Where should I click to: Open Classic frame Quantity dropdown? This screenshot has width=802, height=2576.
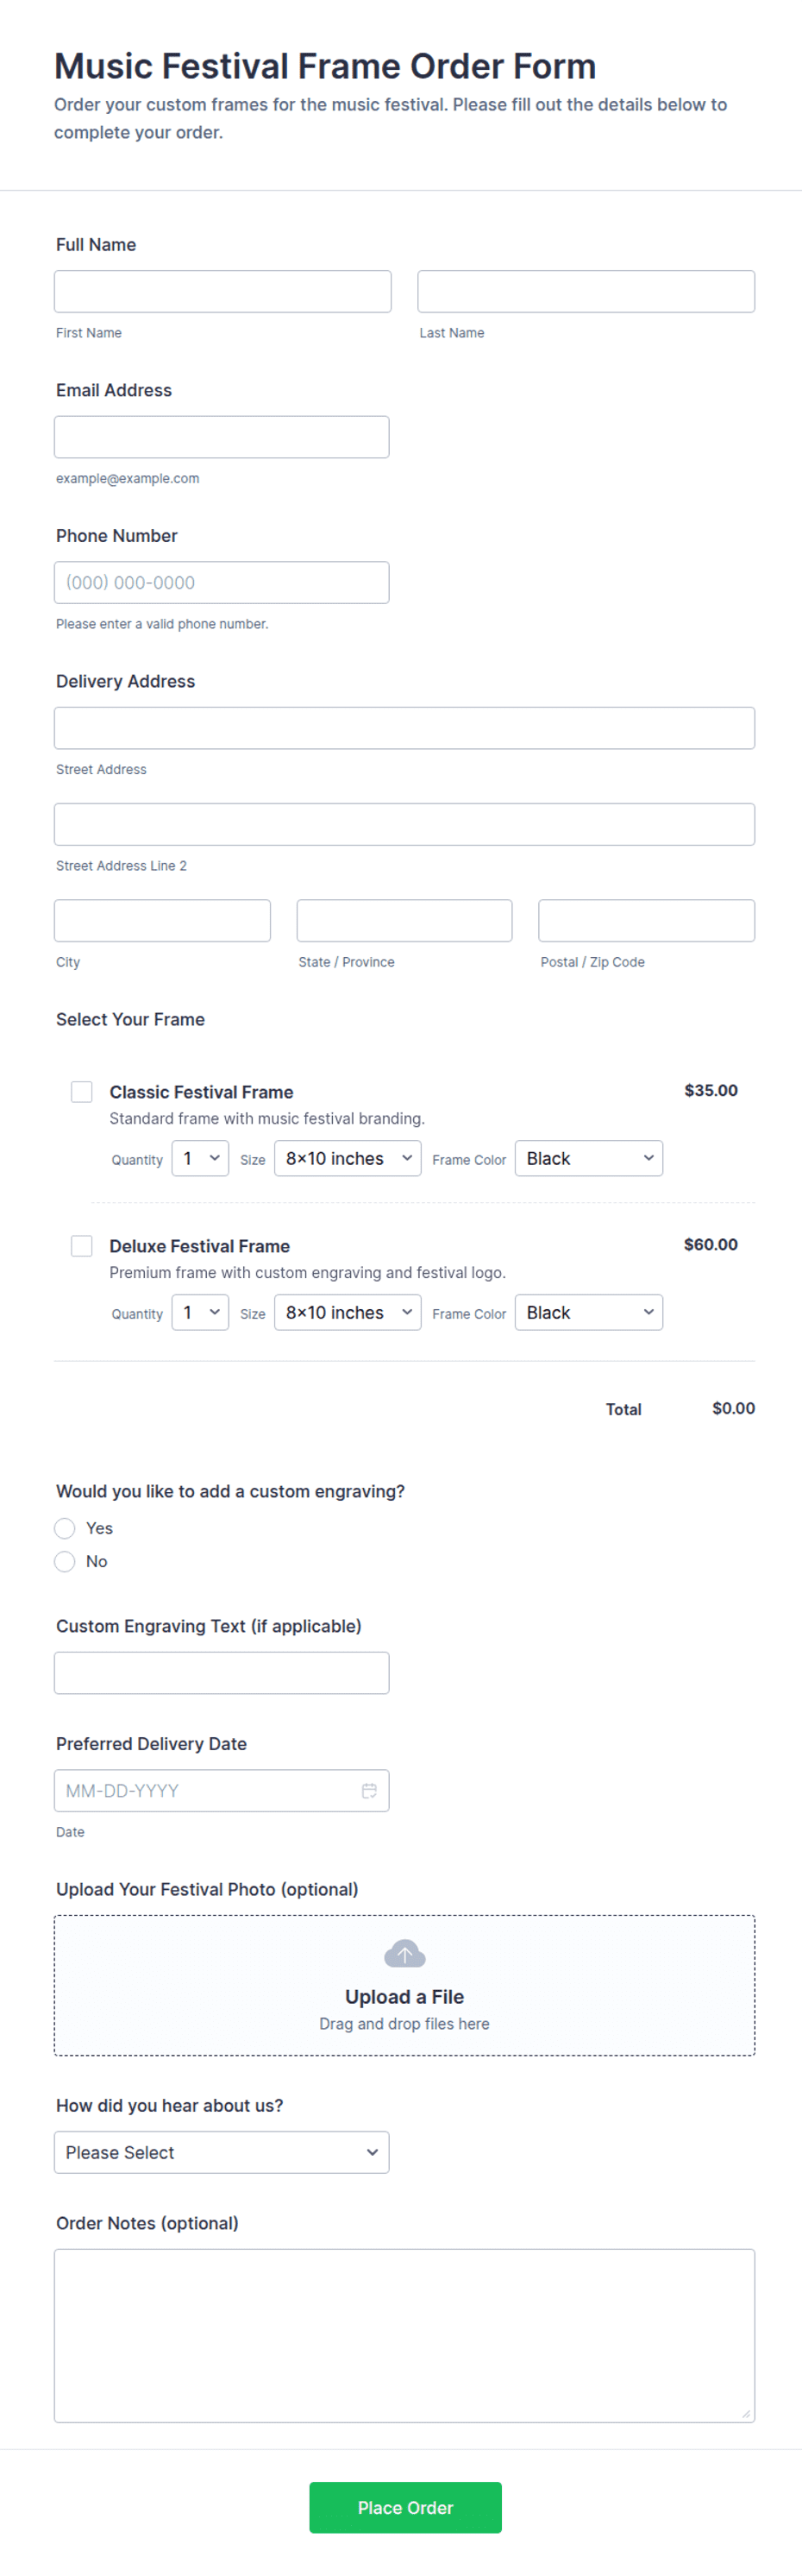click(x=200, y=1158)
